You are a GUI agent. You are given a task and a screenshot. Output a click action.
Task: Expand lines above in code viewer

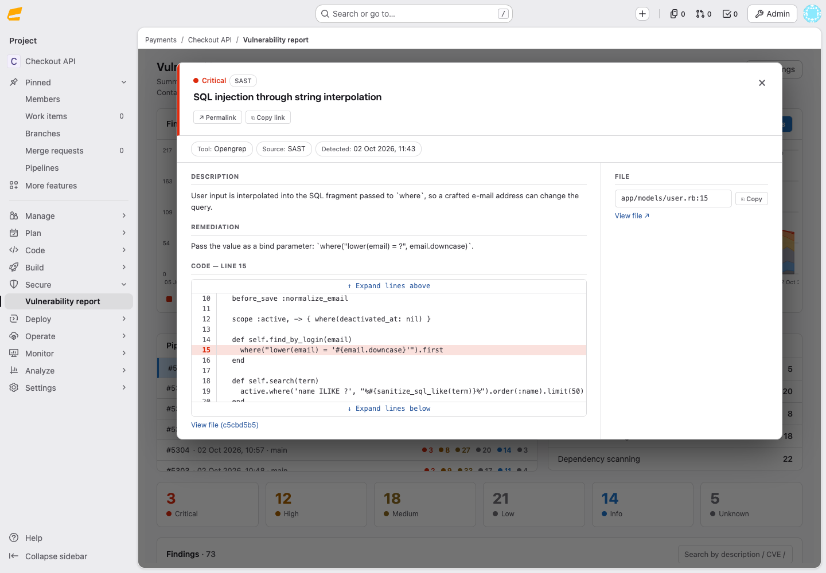[389, 286]
